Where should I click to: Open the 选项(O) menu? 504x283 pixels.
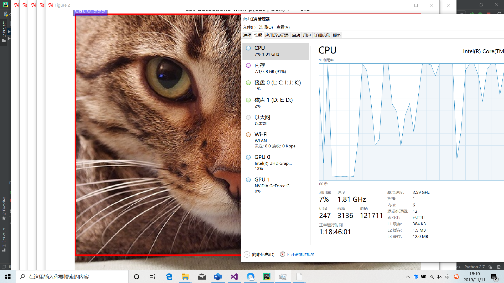point(266,27)
